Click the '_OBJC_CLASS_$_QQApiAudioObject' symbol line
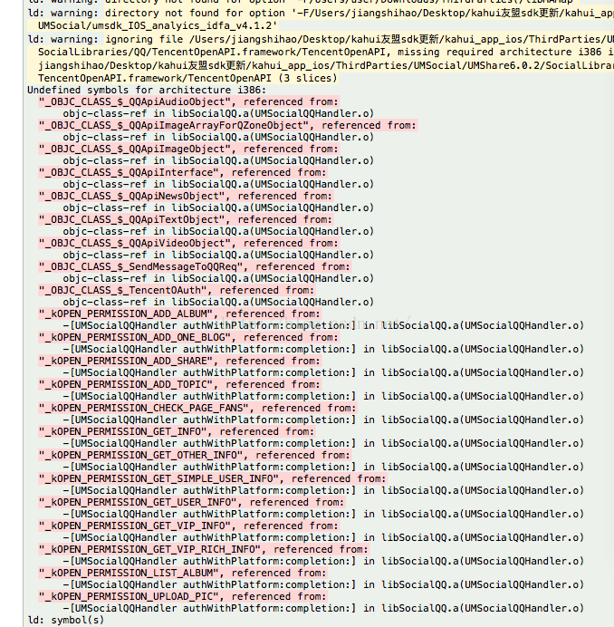614x627 pixels. pyautogui.click(x=188, y=102)
